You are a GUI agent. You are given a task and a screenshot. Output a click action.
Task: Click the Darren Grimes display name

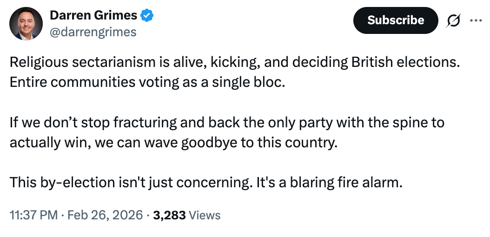pyautogui.click(x=93, y=15)
